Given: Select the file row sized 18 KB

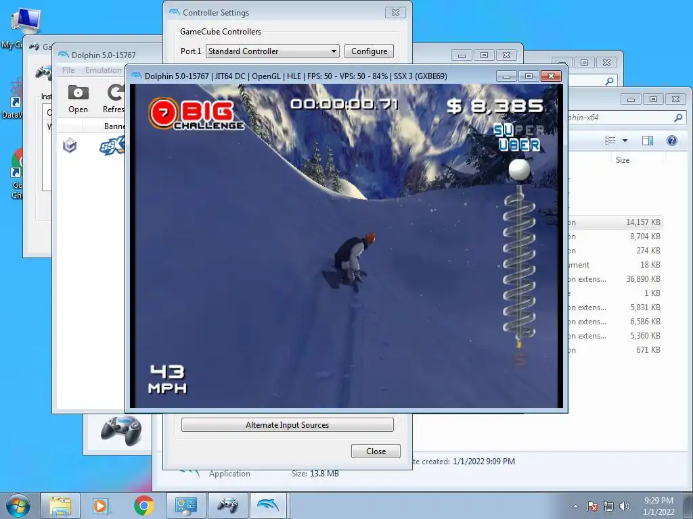Looking at the screenshot, I should pyautogui.click(x=616, y=265).
